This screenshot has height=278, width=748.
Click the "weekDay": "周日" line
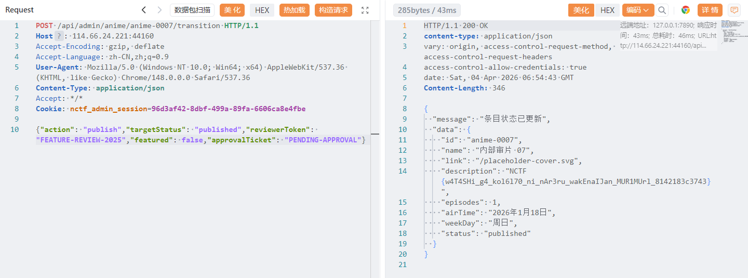pyautogui.click(x=479, y=223)
